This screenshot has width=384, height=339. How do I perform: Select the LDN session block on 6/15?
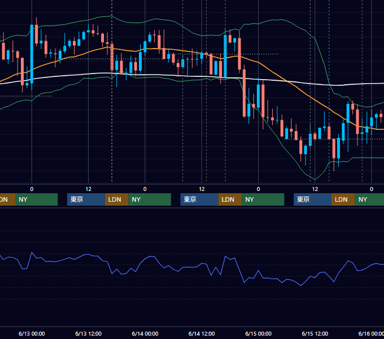click(x=343, y=199)
